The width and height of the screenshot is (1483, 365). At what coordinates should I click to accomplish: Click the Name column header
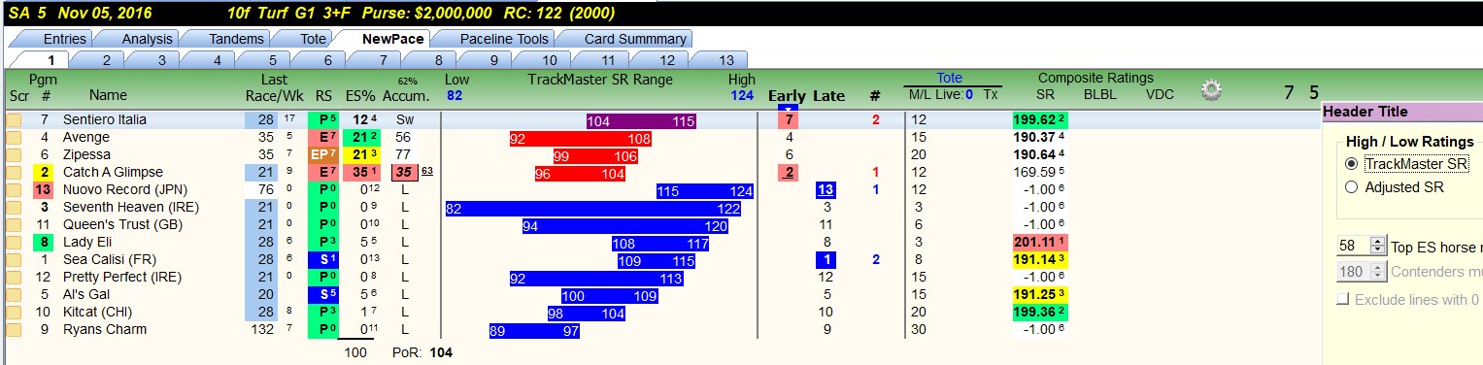(108, 95)
